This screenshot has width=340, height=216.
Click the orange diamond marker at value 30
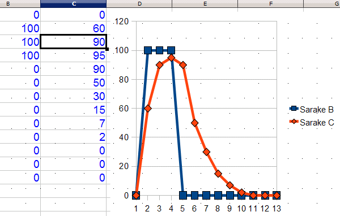[206, 152]
